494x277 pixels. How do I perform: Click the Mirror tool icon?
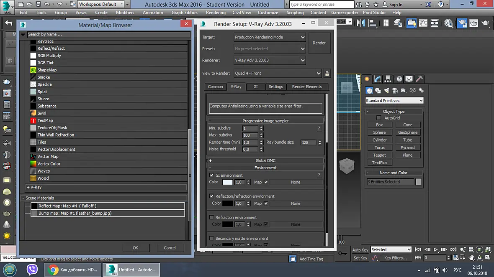pyautogui.click(x=361, y=23)
